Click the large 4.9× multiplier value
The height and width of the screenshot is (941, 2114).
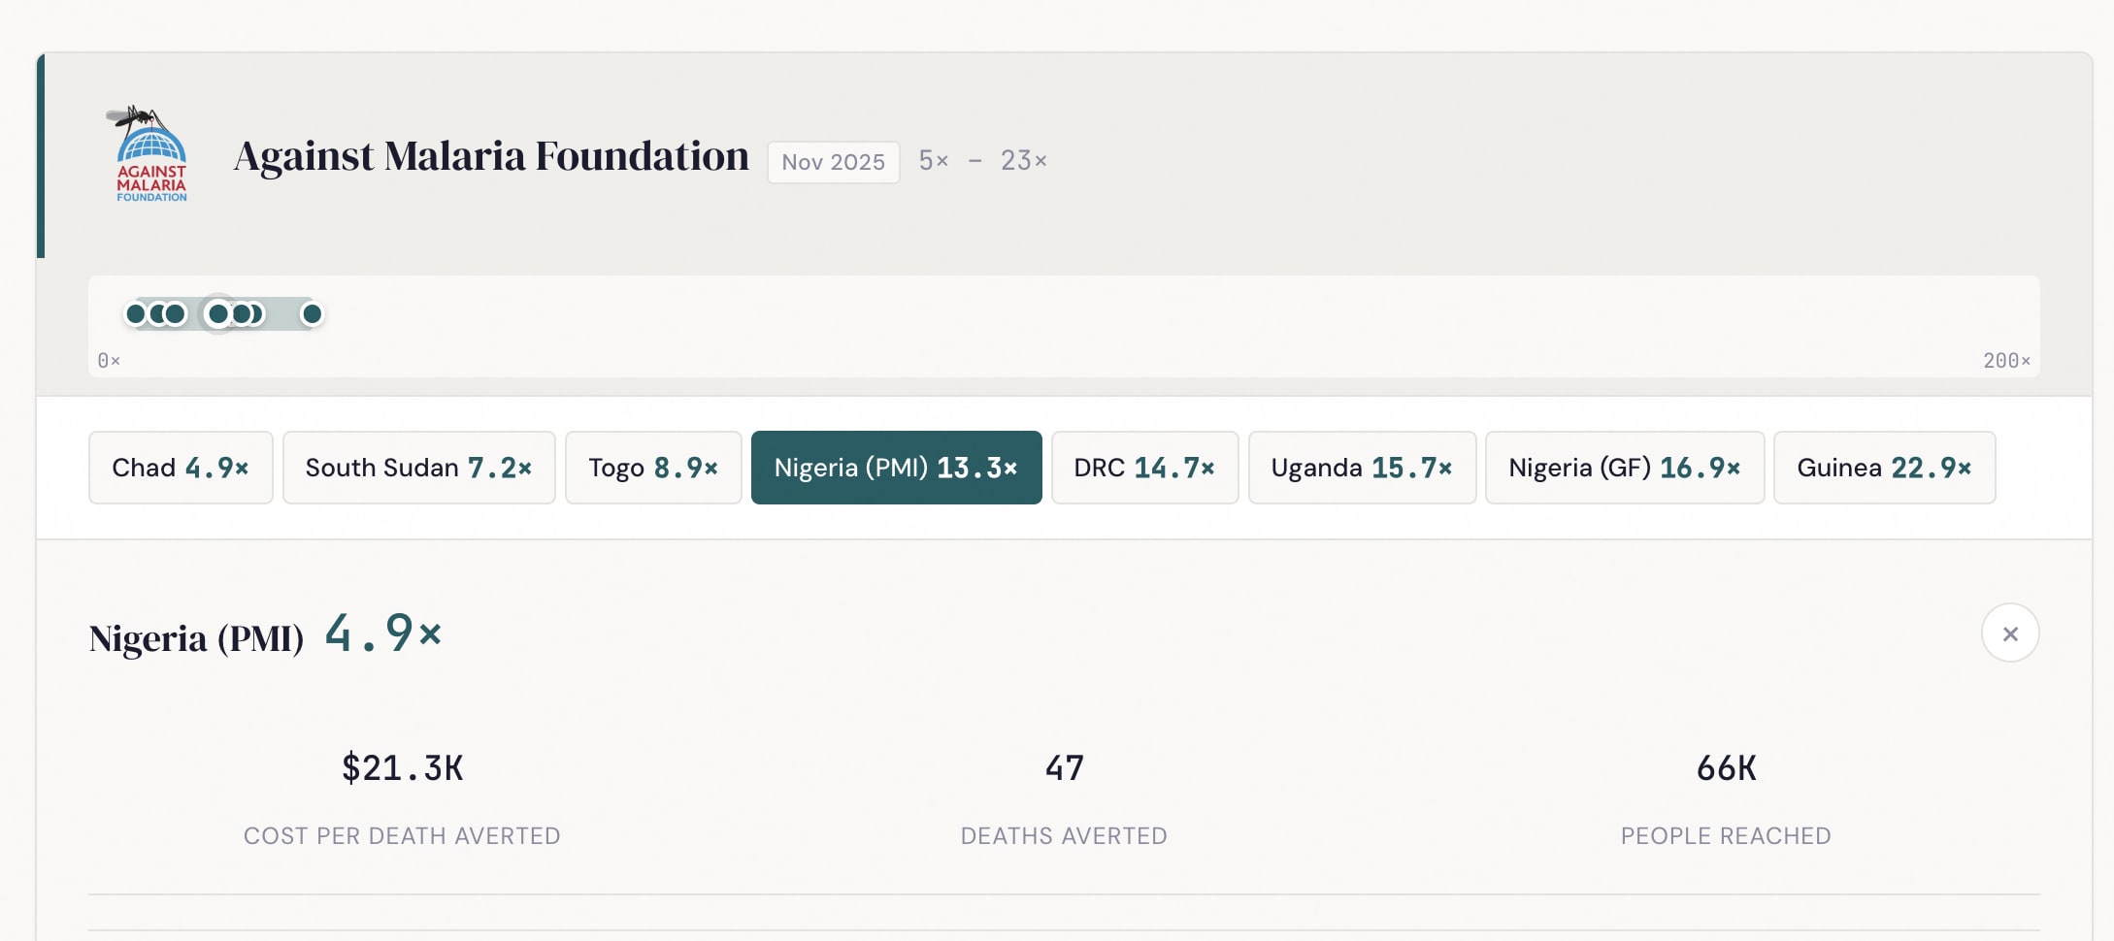tap(383, 633)
